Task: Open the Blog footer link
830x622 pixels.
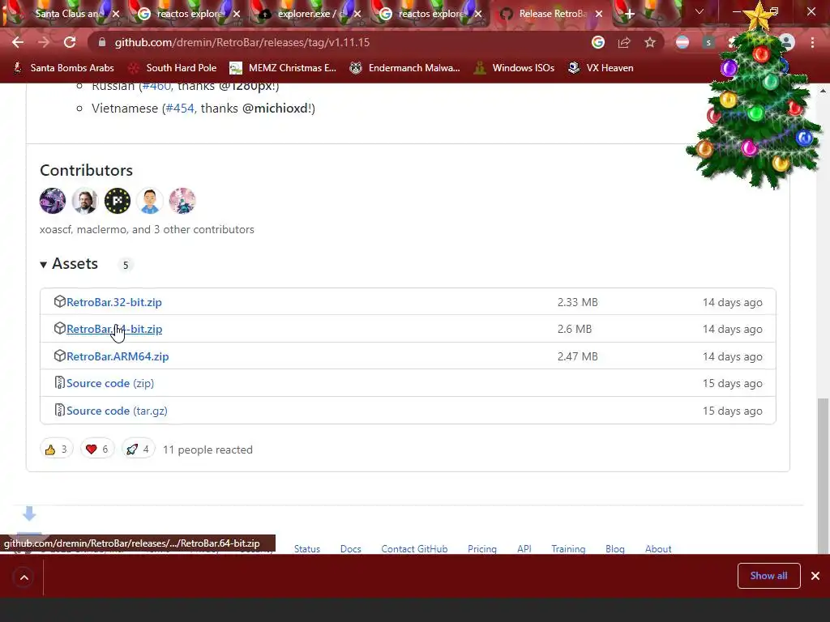Action: [615, 549]
